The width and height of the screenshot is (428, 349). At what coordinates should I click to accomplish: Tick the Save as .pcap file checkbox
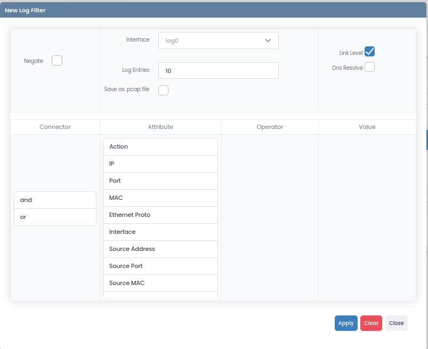click(164, 90)
